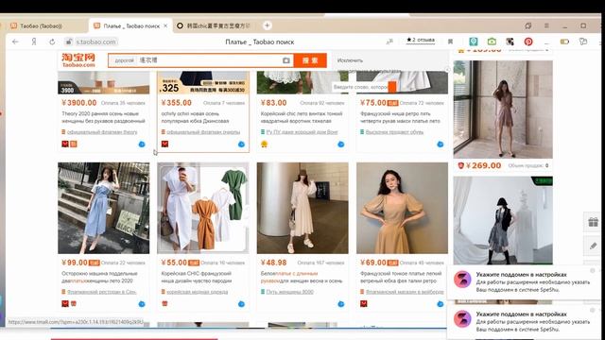Click the battery saver icon in toolbar
Viewport: 605px width, 340px height.
click(x=564, y=42)
